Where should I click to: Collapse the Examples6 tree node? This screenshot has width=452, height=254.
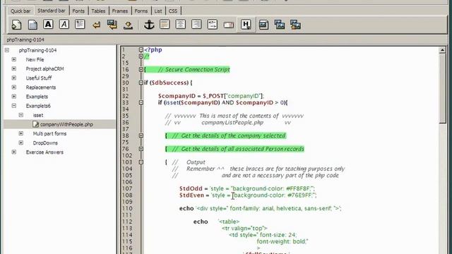(14, 106)
